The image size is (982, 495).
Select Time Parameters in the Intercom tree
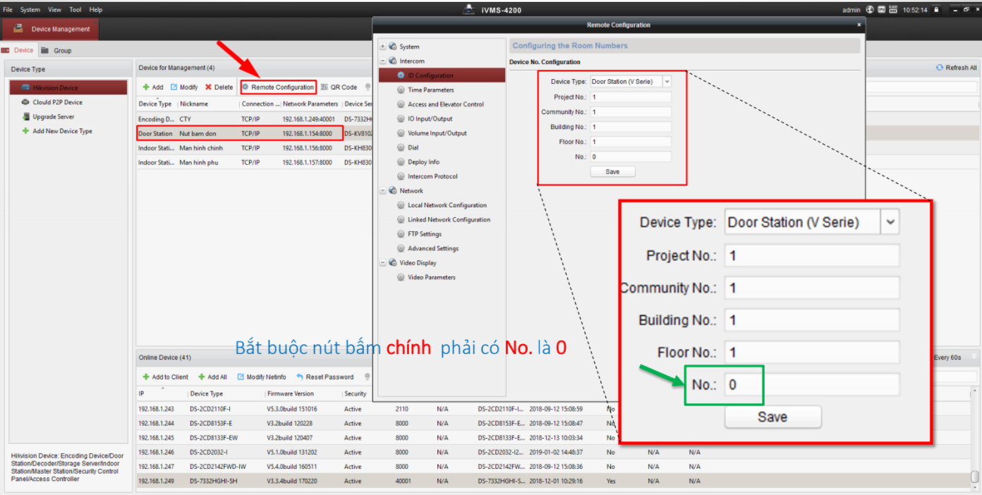(x=430, y=90)
